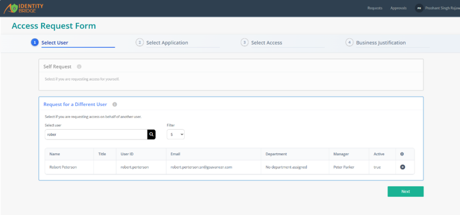The image size is (460, 215).
Task: Remove Robert Peterson with the X icon
Action: (402, 167)
